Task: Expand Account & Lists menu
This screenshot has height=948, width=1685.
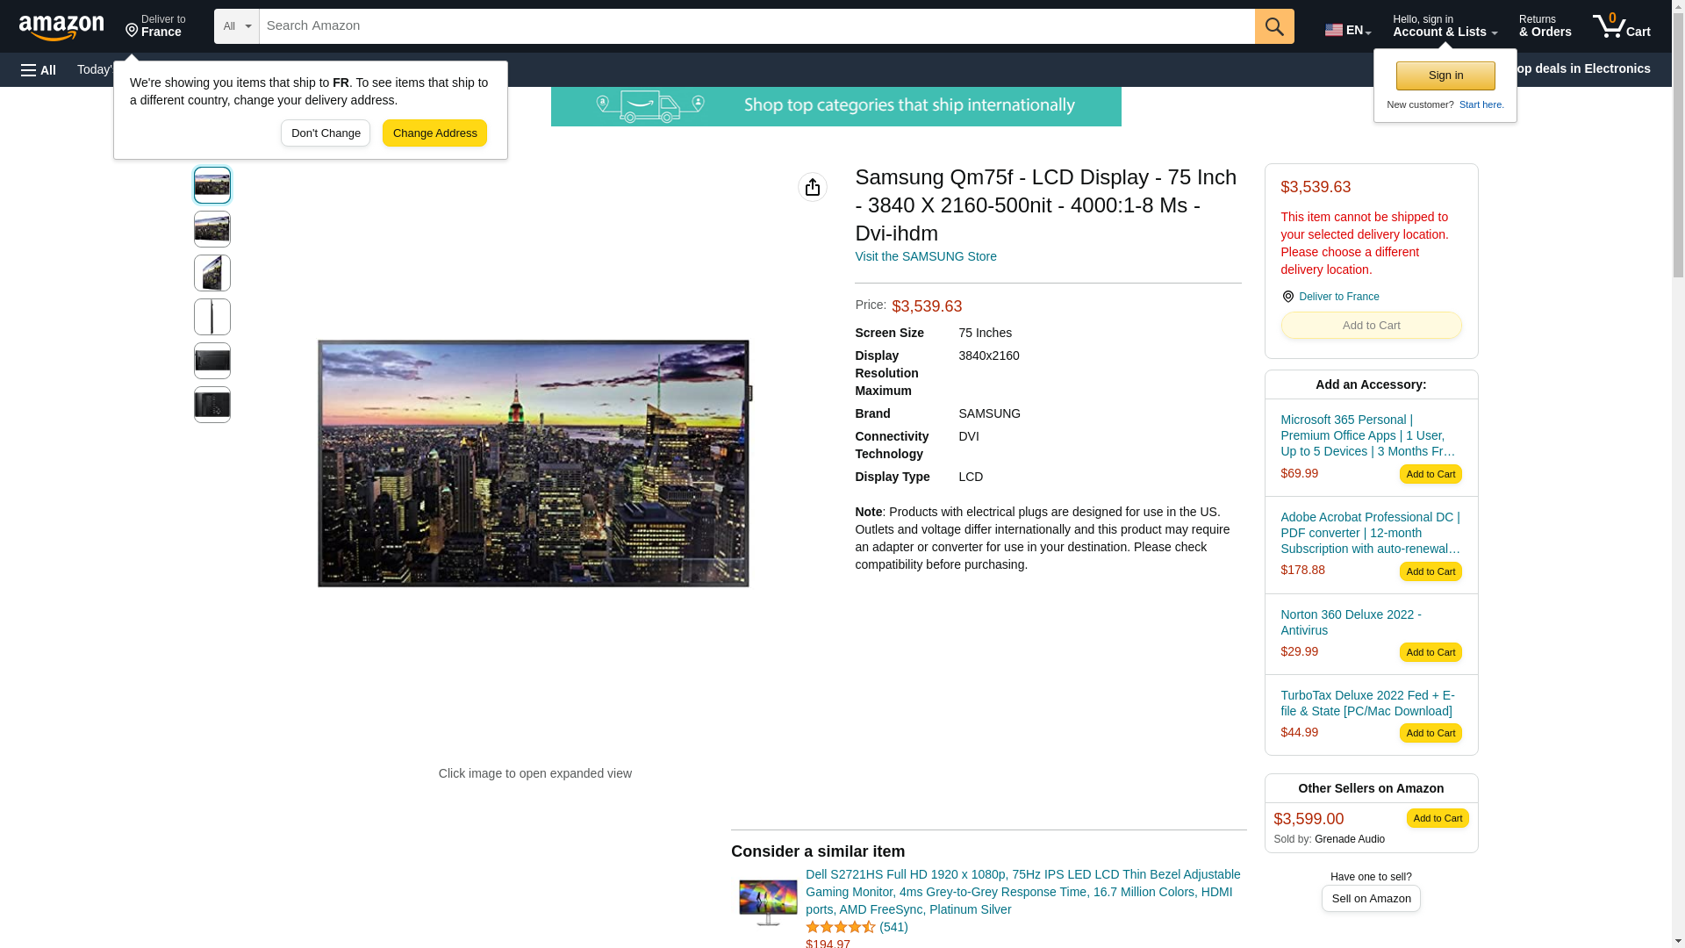Action: click(1444, 26)
